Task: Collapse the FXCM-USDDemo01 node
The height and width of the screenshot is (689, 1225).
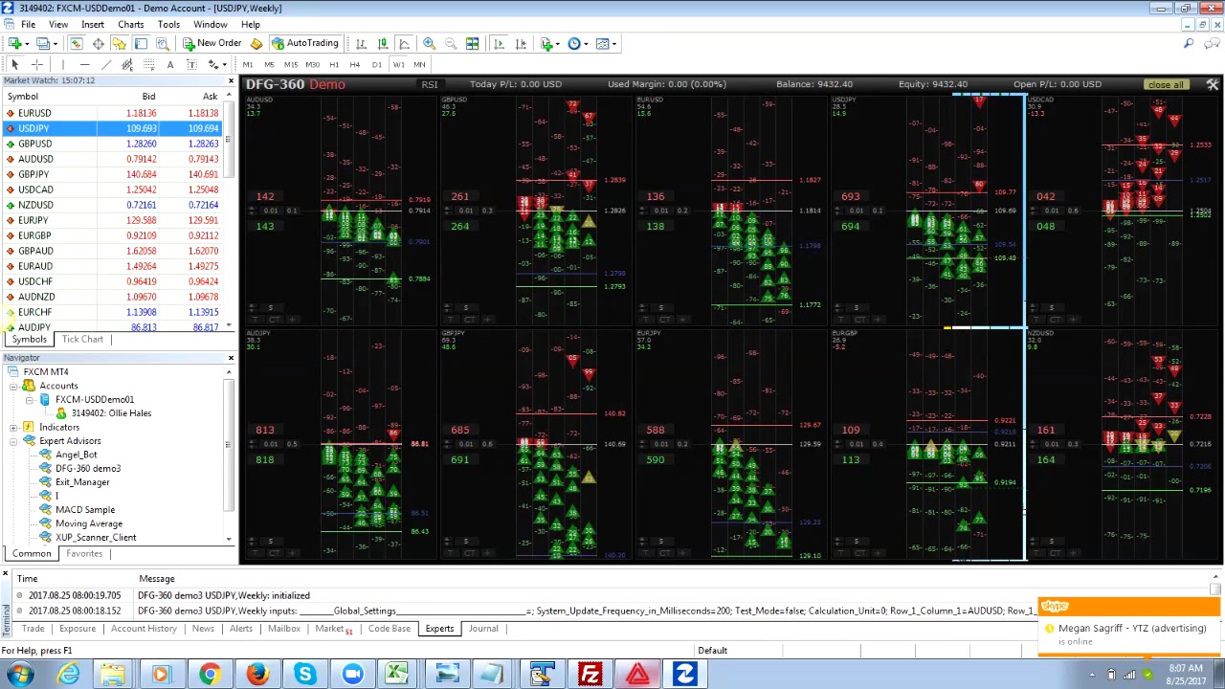Action: (29, 399)
